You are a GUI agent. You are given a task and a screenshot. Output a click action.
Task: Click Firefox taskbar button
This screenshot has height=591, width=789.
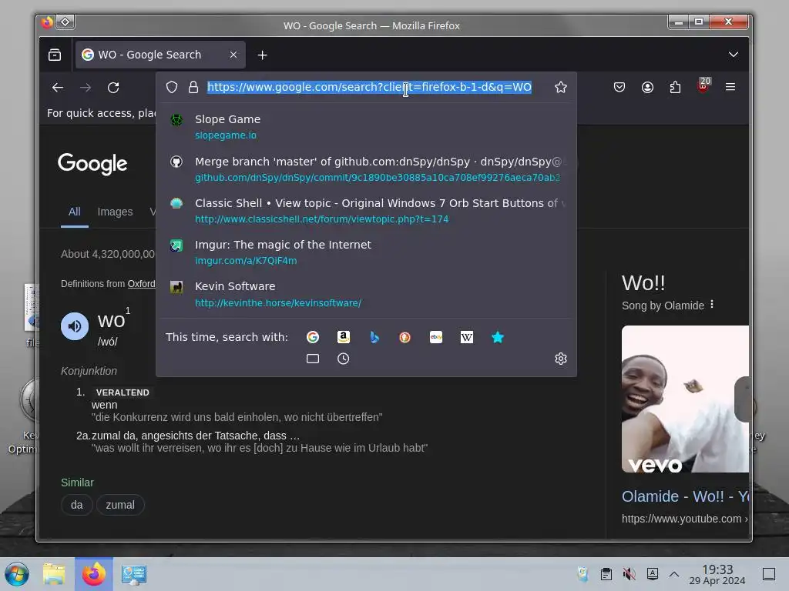click(94, 574)
